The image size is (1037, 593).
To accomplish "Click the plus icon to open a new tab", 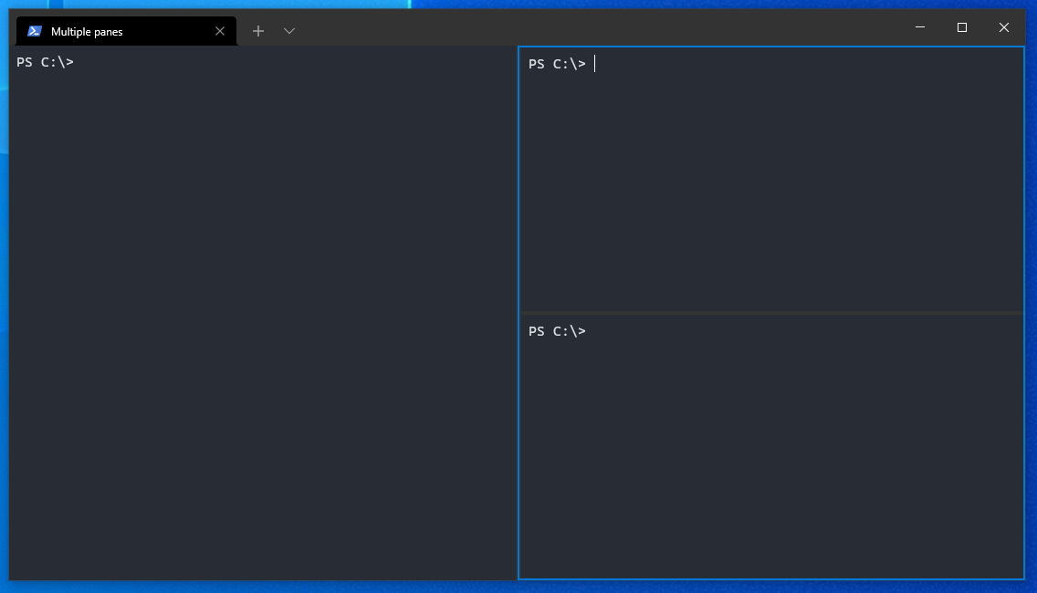I will pos(258,30).
